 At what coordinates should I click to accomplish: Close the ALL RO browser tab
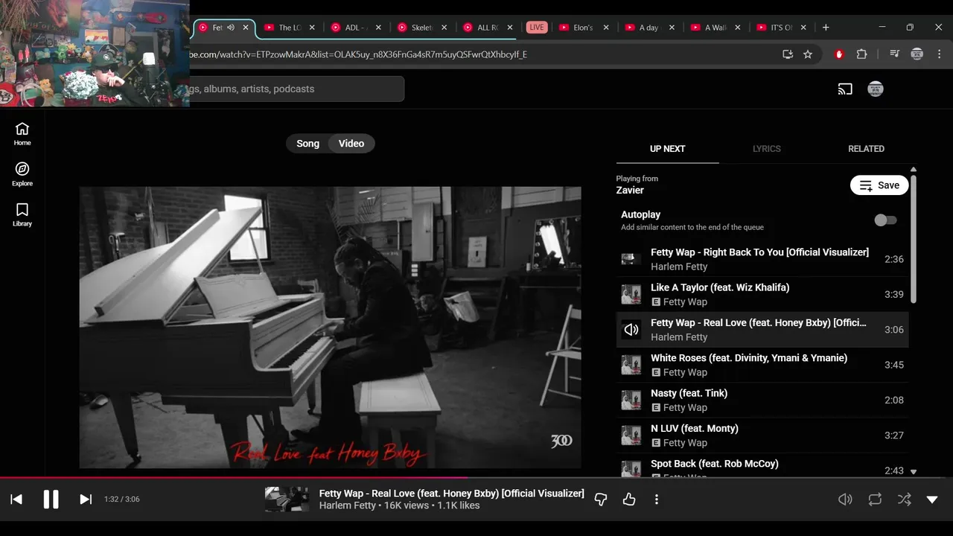click(x=511, y=28)
